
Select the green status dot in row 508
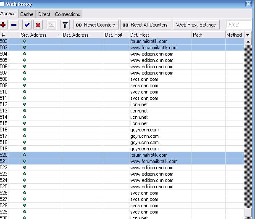click(x=24, y=79)
